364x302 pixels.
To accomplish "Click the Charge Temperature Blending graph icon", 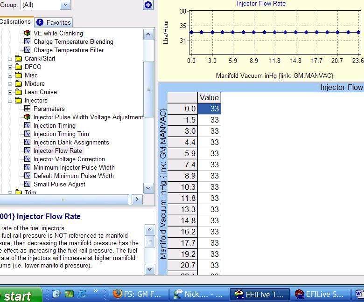I will pyautogui.click(x=28, y=41).
